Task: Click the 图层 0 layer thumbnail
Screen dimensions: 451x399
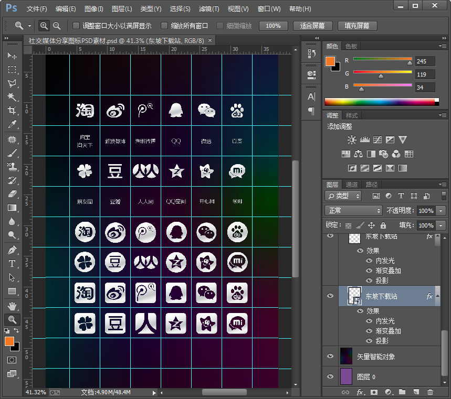Action: click(346, 376)
